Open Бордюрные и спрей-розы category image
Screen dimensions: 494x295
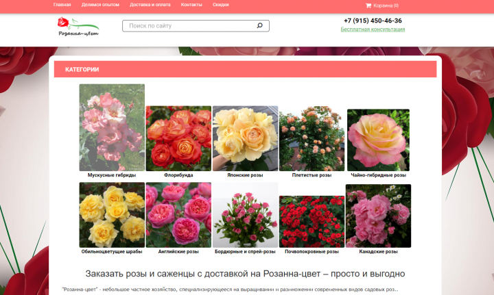245,215
